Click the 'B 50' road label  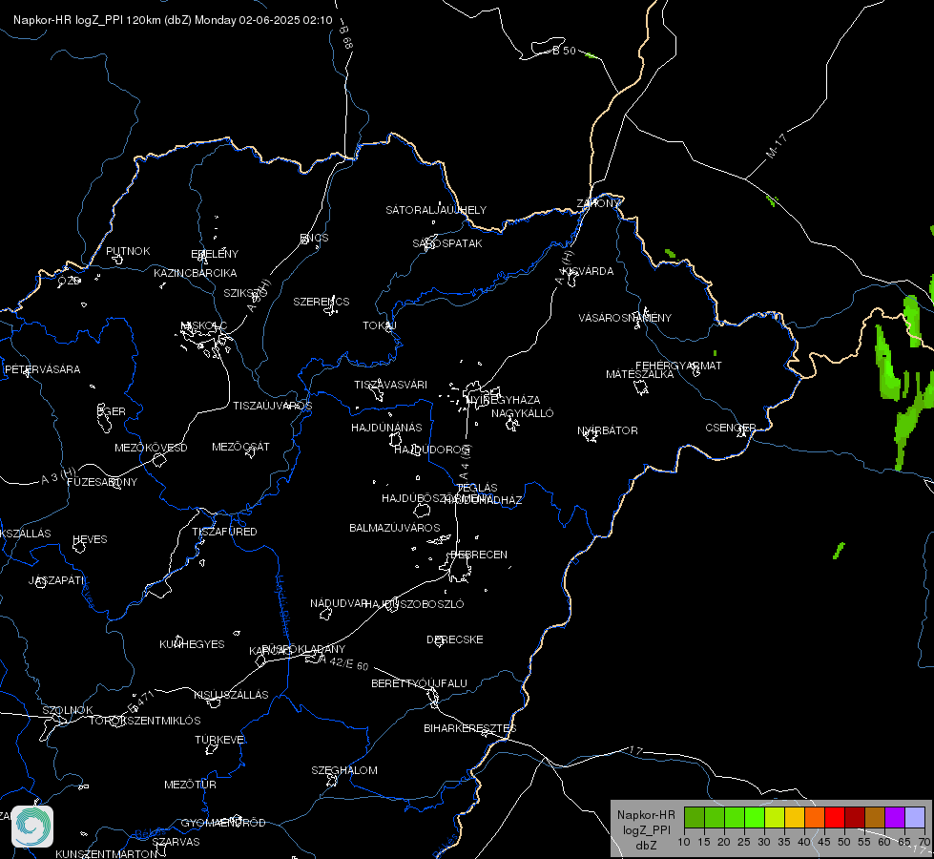point(564,51)
